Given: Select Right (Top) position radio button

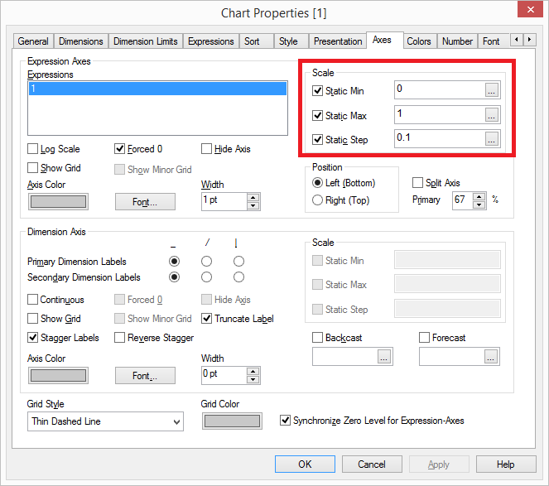Looking at the screenshot, I should [x=317, y=200].
